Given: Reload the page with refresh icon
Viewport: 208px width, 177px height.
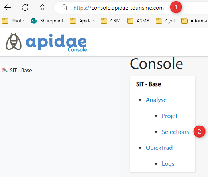Looking at the screenshot, I should tap(25, 8).
